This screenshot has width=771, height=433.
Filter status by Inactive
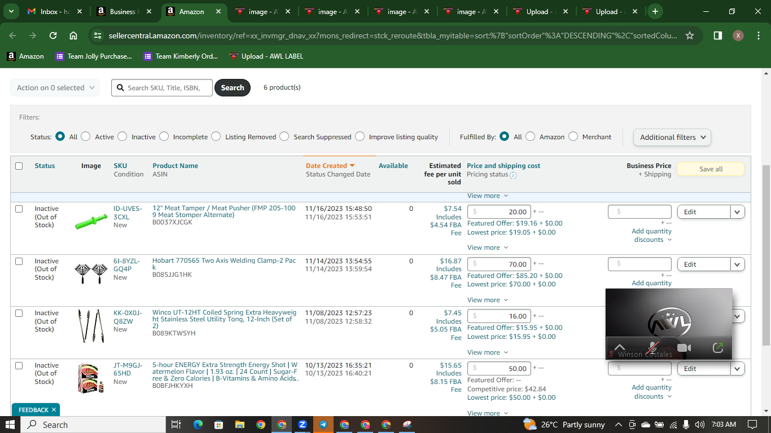point(122,136)
